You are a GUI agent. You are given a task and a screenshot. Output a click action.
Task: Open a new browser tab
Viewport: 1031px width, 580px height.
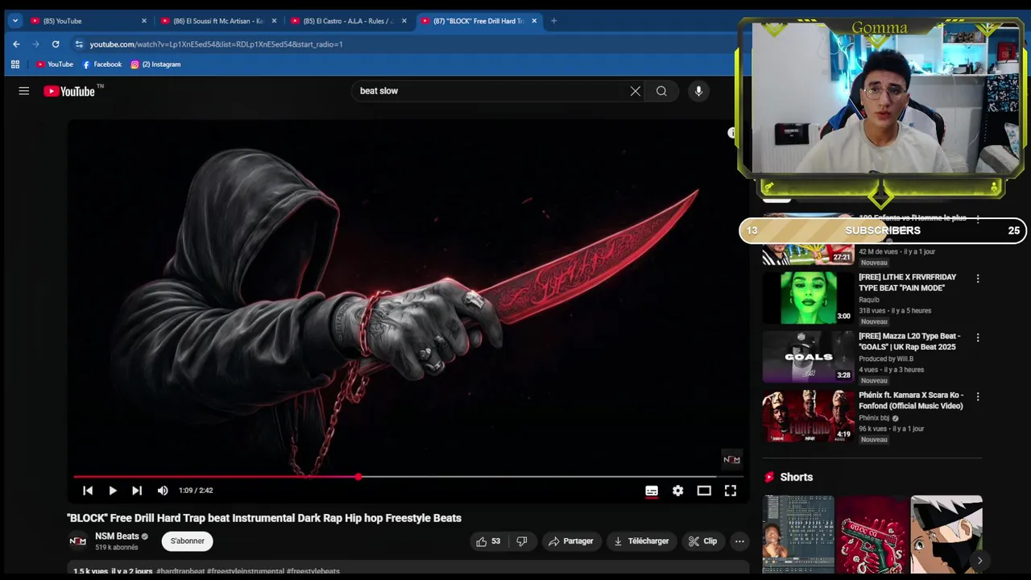[x=553, y=21]
